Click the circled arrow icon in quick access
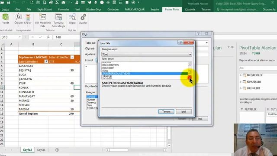277x156 pixels. (133, 3)
